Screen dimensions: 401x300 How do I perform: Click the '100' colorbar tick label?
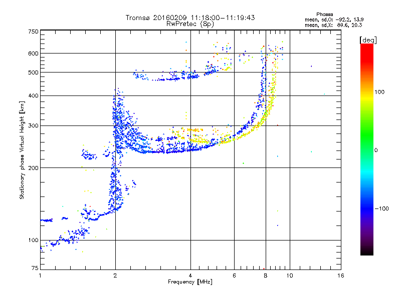click(x=379, y=92)
